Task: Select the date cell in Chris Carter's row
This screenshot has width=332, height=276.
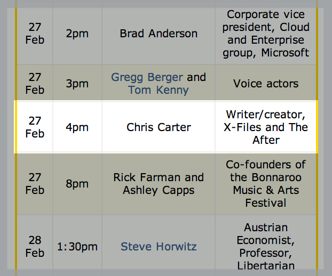Action: (x=35, y=127)
